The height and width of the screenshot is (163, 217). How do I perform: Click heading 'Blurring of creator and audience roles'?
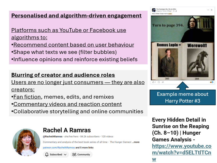pyautogui.click(x=63, y=75)
